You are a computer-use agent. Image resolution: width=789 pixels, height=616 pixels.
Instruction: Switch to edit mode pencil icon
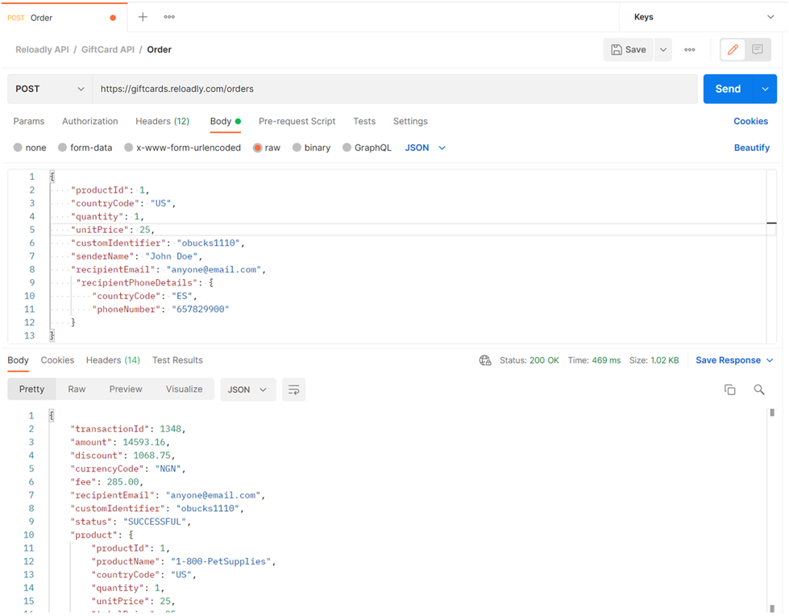coord(733,49)
